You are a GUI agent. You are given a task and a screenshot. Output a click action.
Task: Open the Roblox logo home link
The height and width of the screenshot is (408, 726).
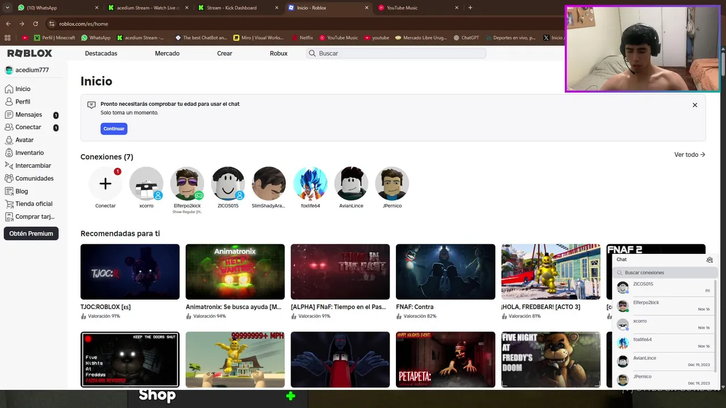[29, 53]
